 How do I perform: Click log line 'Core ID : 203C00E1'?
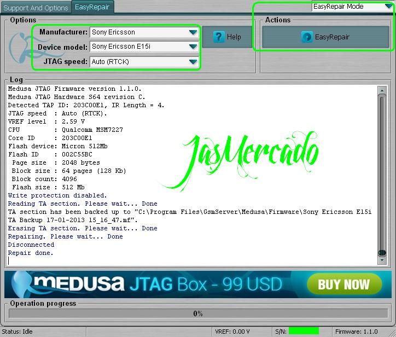tap(50, 138)
